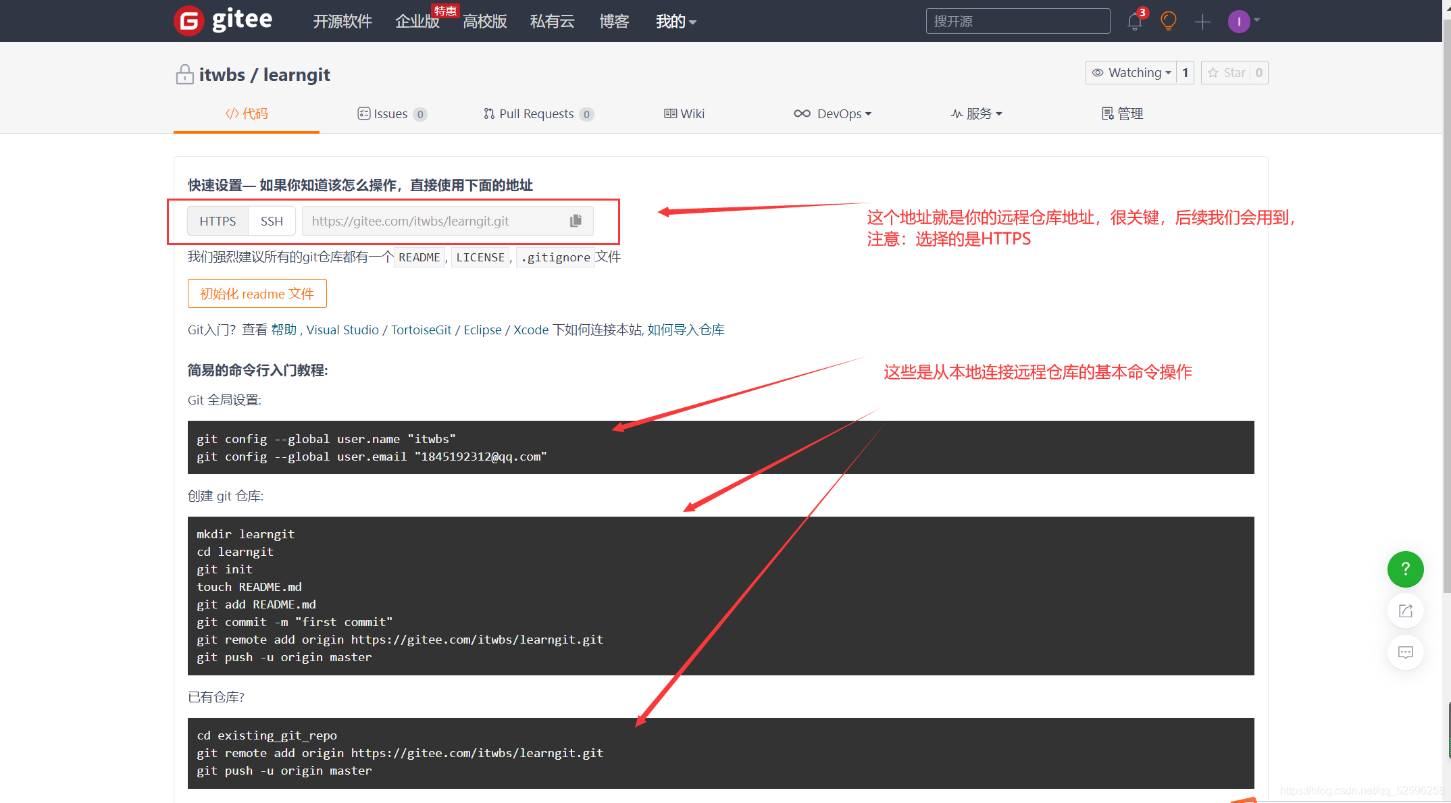Open 企业版 in the top navigation
The width and height of the screenshot is (1451, 803).
[417, 22]
